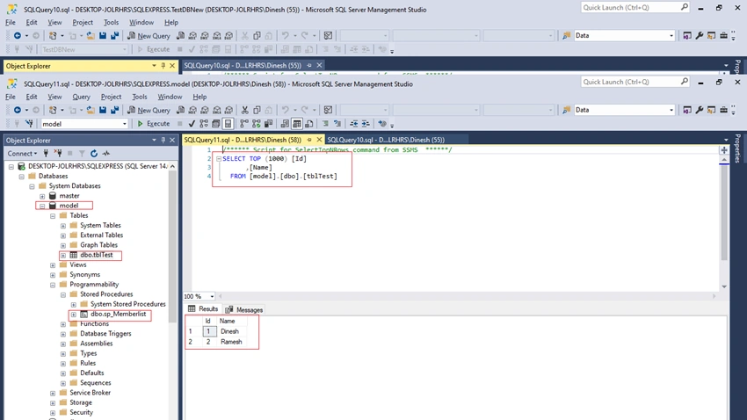Undo last action in SQLQuery11 window
The height and width of the screenshot is (420, 747).
tap(285, 110)
